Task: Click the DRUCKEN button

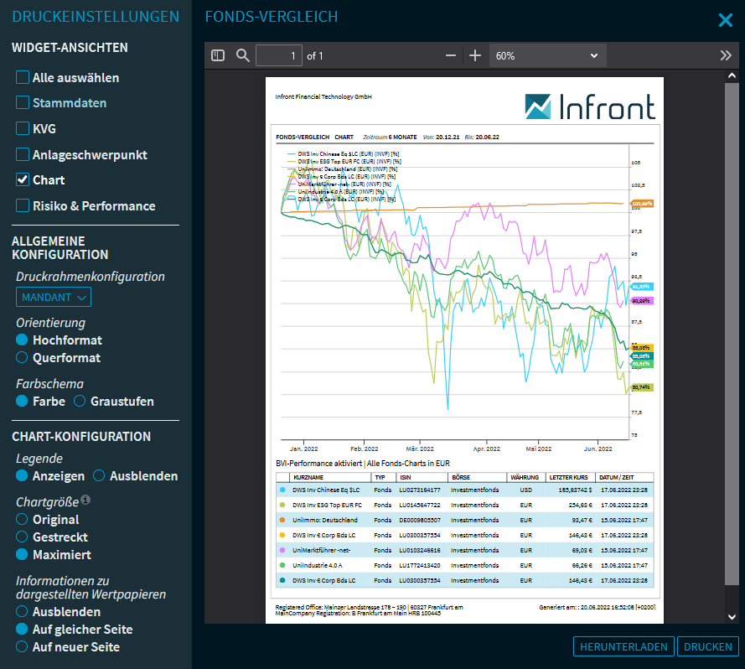Action: (708, 646)
